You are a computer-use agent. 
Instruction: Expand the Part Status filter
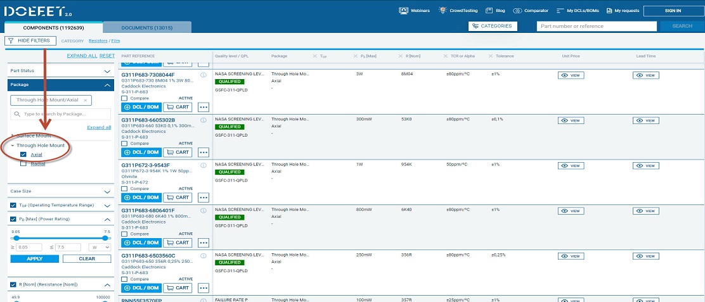[x=107, y=72]
